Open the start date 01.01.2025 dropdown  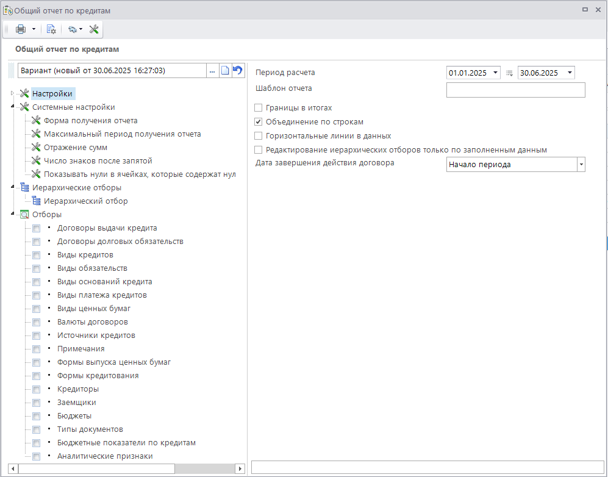(495, 73)
